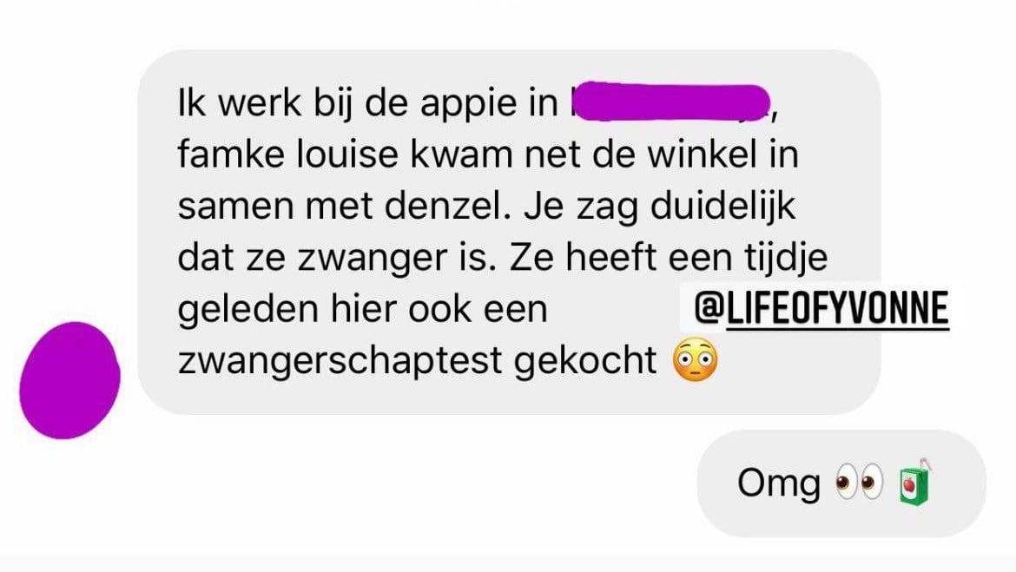Click the purple scribble hiding the location
This screenshot has width=1016, height=572.
tap(671, 102)
